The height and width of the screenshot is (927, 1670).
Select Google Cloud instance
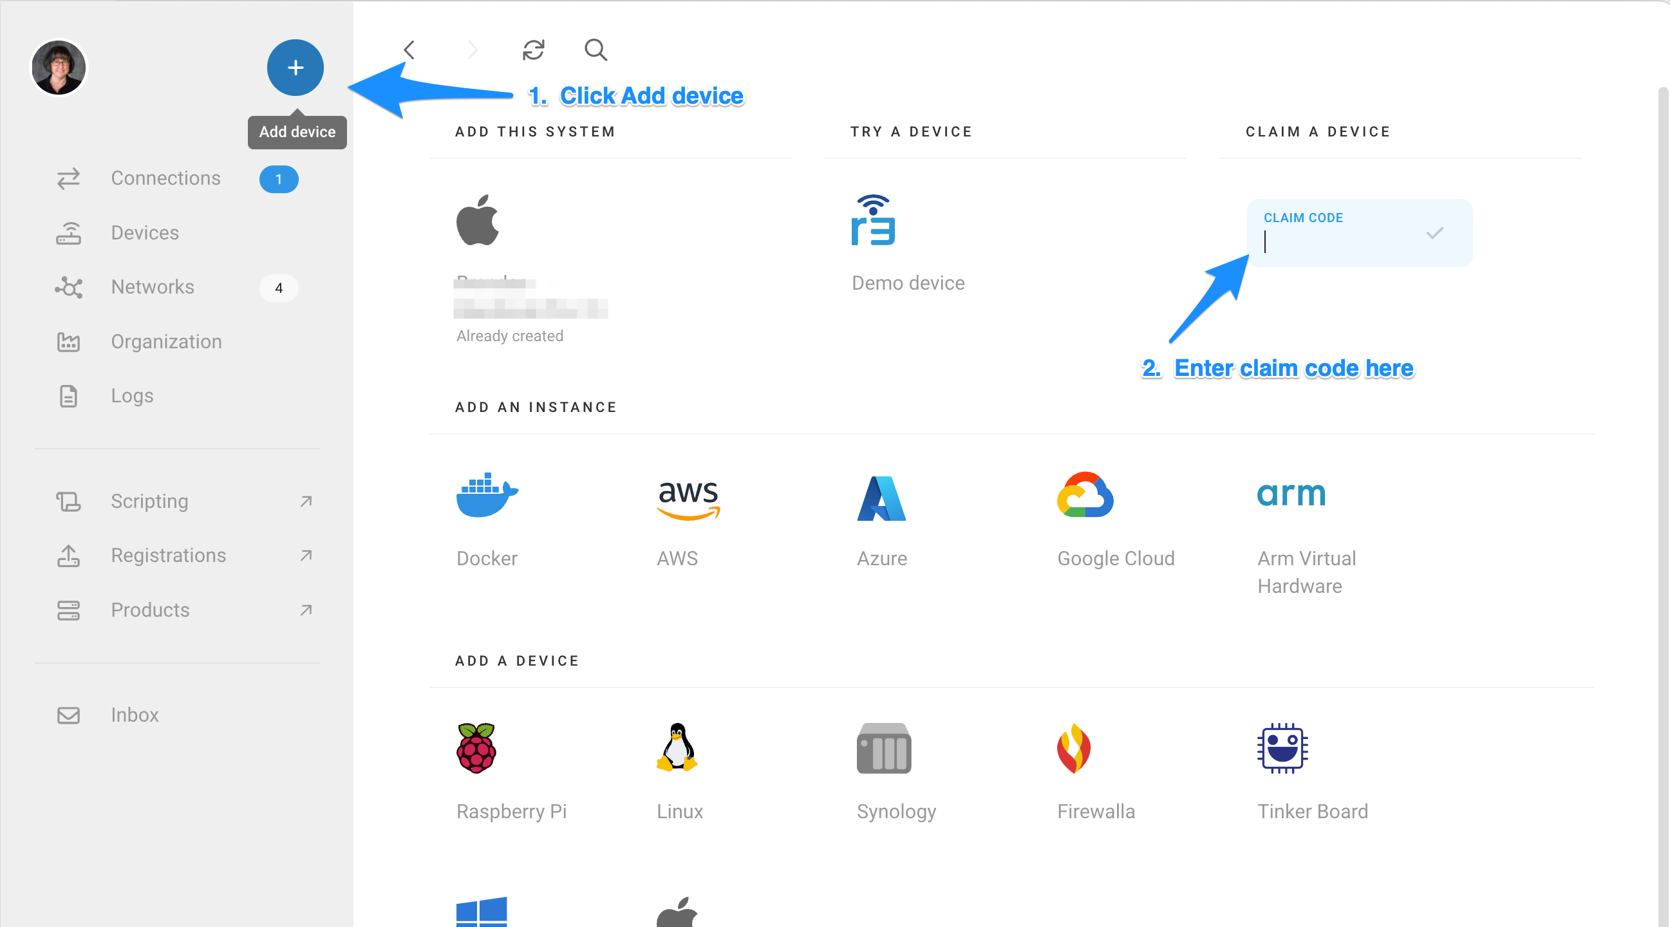coord(1085,496)
